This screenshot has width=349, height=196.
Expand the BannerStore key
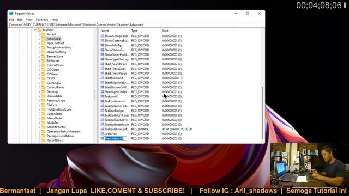39,57
